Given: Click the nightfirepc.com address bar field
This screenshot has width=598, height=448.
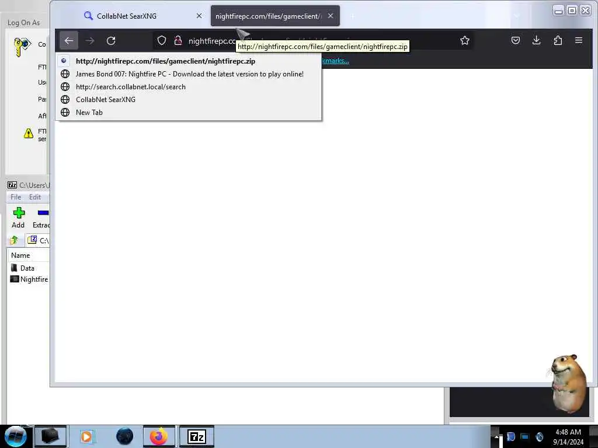Looking at the screenshot, I should 313,40.
